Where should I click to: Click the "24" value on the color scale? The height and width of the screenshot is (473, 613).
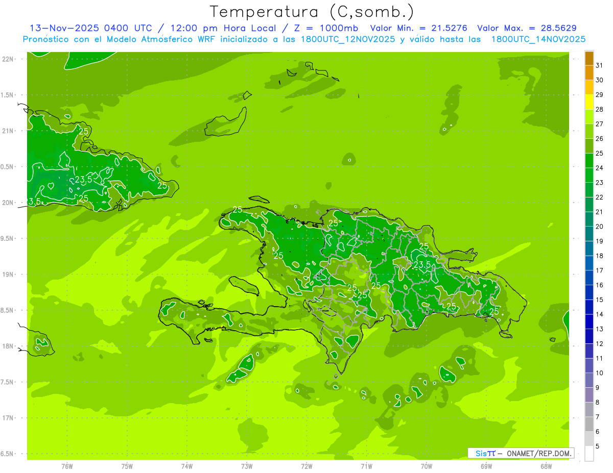coord(600,168)
